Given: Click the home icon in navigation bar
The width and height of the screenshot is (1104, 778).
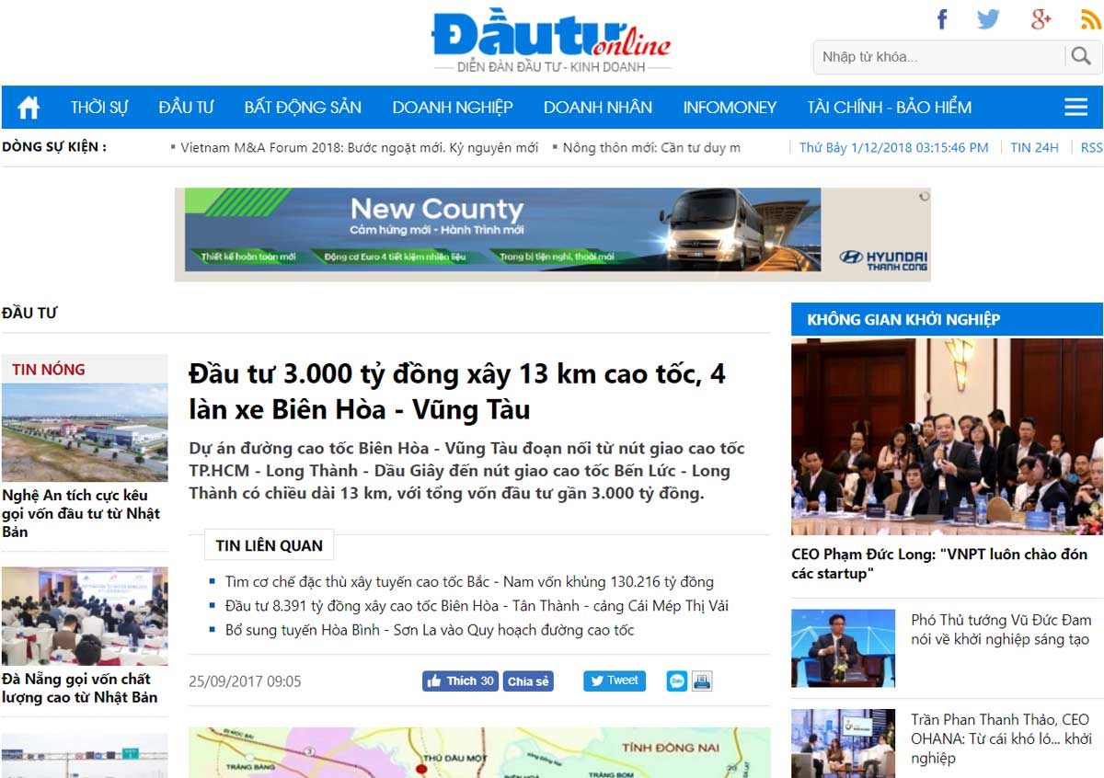Looking at the screenshot, I should pos(29,108).
